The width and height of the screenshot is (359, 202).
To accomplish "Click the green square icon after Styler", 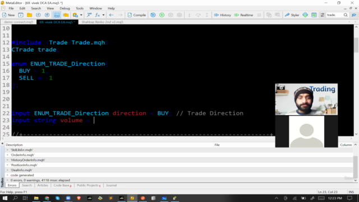I will pyautogui.click(x=314, y=15).
